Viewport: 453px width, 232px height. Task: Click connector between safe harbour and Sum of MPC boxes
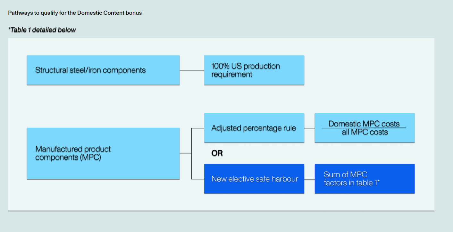point(309,179)
